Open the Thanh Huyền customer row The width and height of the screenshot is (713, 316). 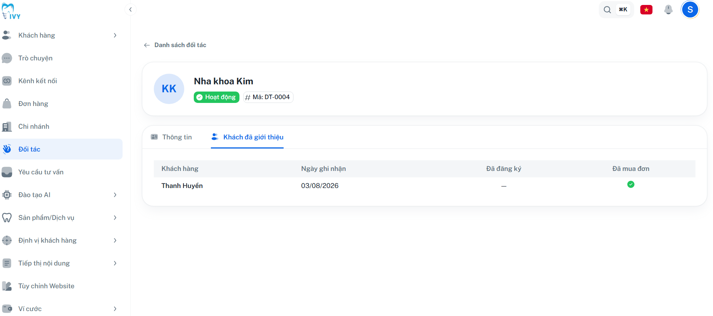coord(424,186)
